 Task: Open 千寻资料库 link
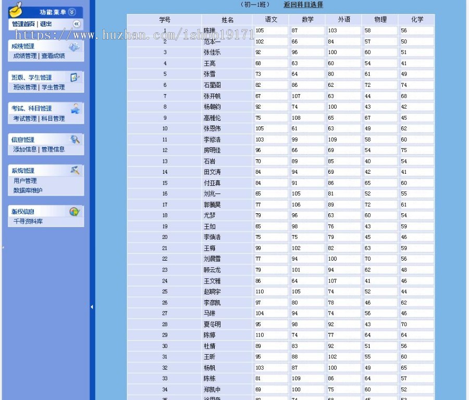tap(28, 221)
